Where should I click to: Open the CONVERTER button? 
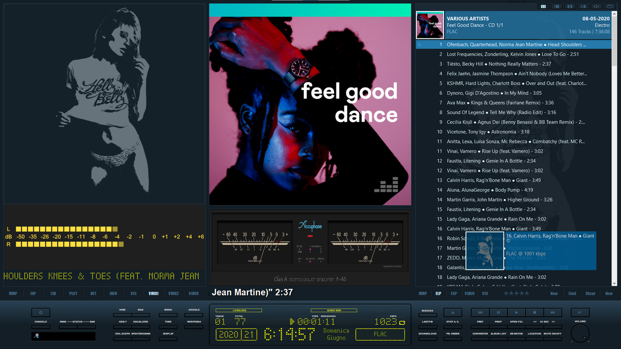[480, 339]
